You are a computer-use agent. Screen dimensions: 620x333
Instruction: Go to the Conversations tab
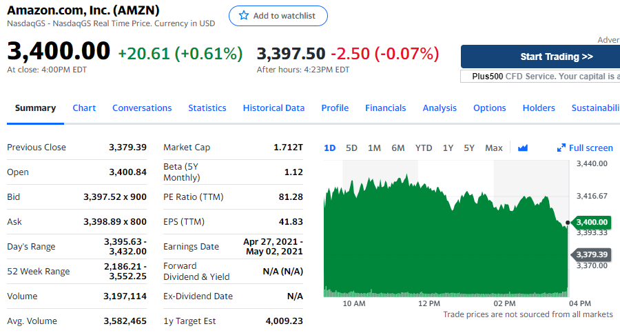pyautogui.click(x=142, y=108)
